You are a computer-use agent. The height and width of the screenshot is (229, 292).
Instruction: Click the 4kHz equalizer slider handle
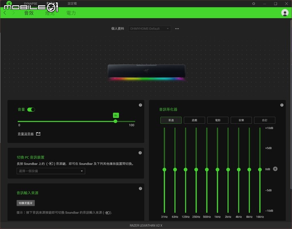tap(239, 170)
